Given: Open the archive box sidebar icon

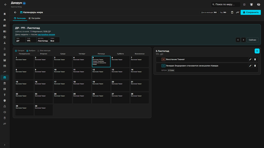Looking at the screenshot, I should click(5, 60).
